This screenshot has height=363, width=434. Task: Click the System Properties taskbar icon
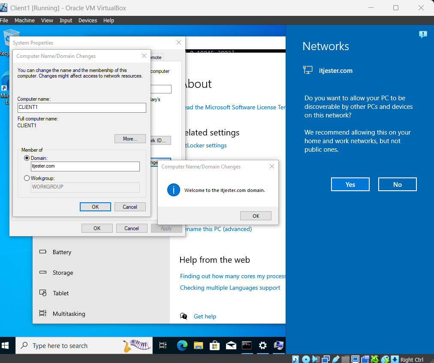[x=278, y=345]
